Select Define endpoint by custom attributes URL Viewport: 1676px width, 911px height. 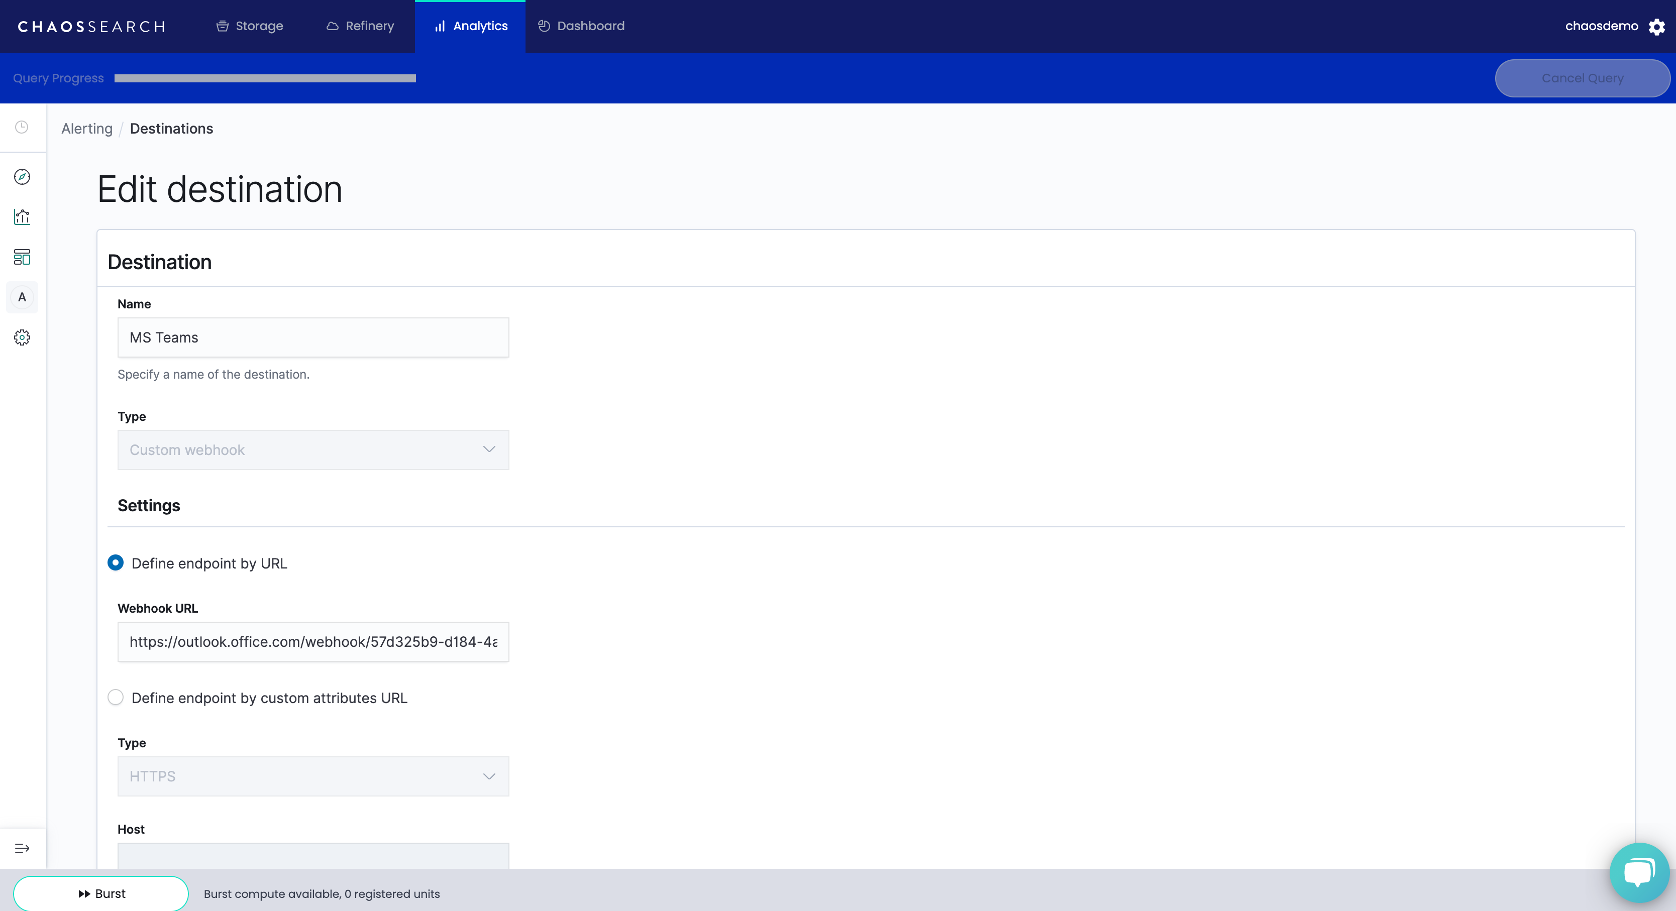pos(116,697)
